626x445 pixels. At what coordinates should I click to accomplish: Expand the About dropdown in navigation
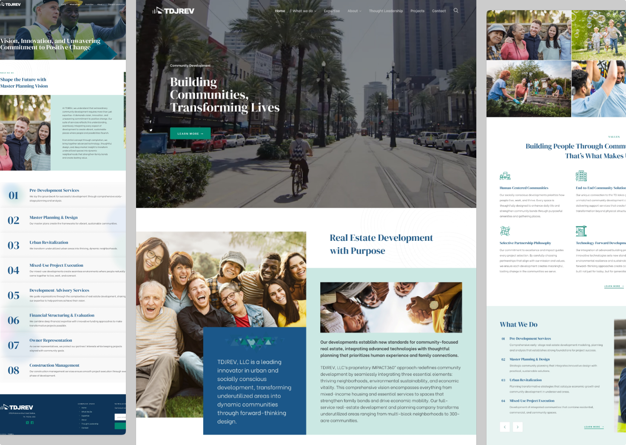click(354, 11)
